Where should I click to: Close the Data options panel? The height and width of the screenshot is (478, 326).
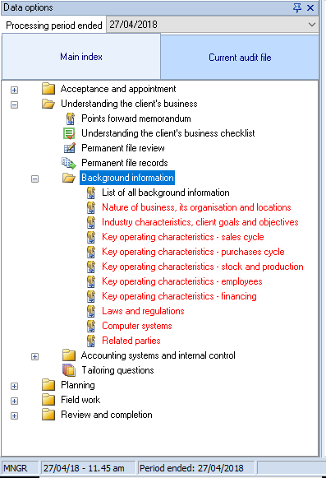pyautogui.click(x=310, y=7)
